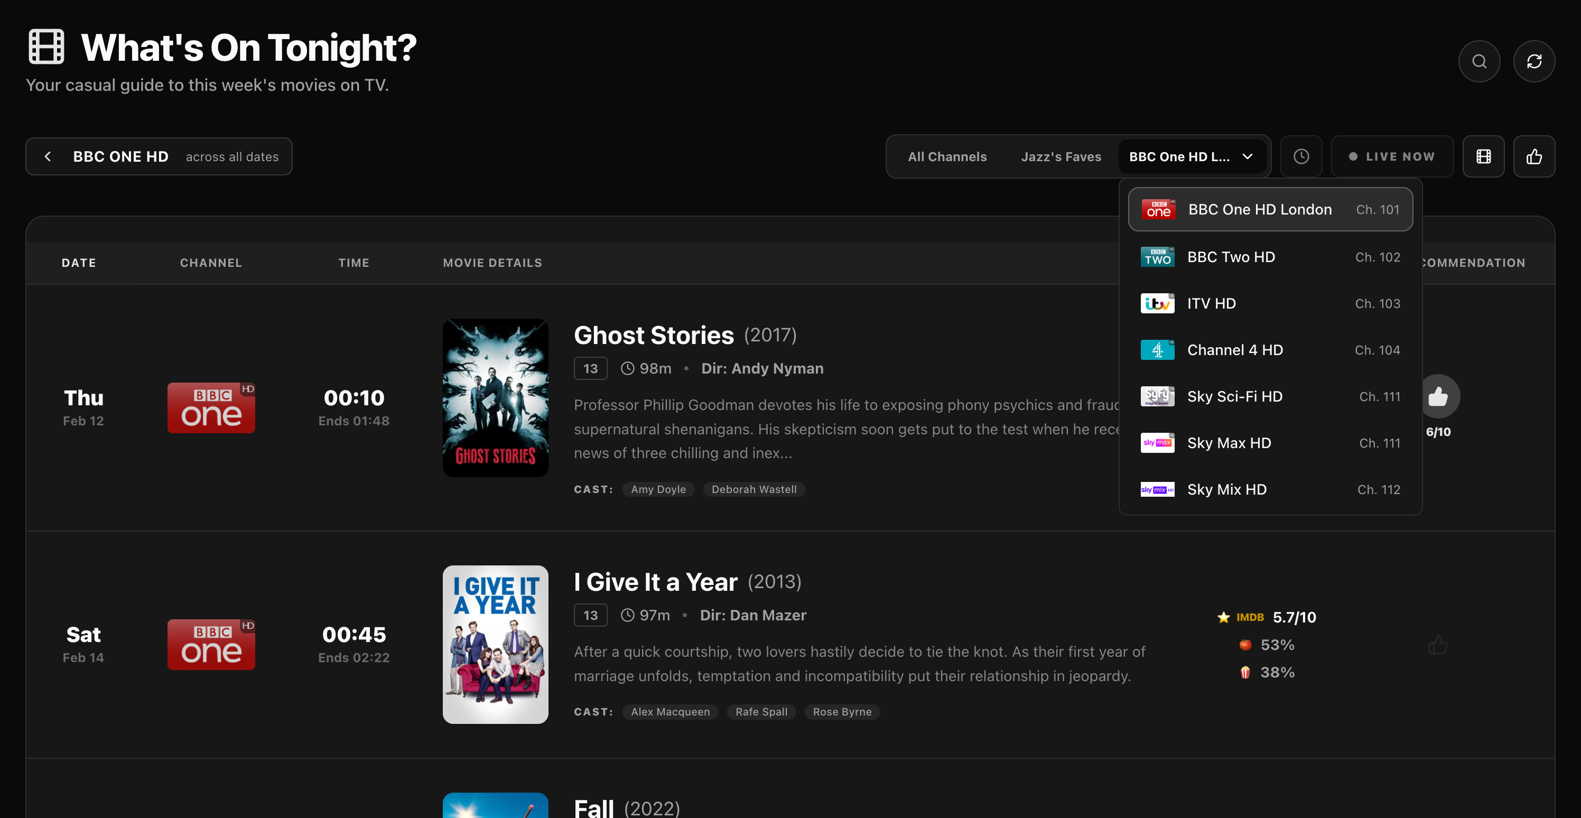1581x818 pixels.
Task: Click the thumbs up icon beside LIVE NOW
Action: pos(1534,156)
